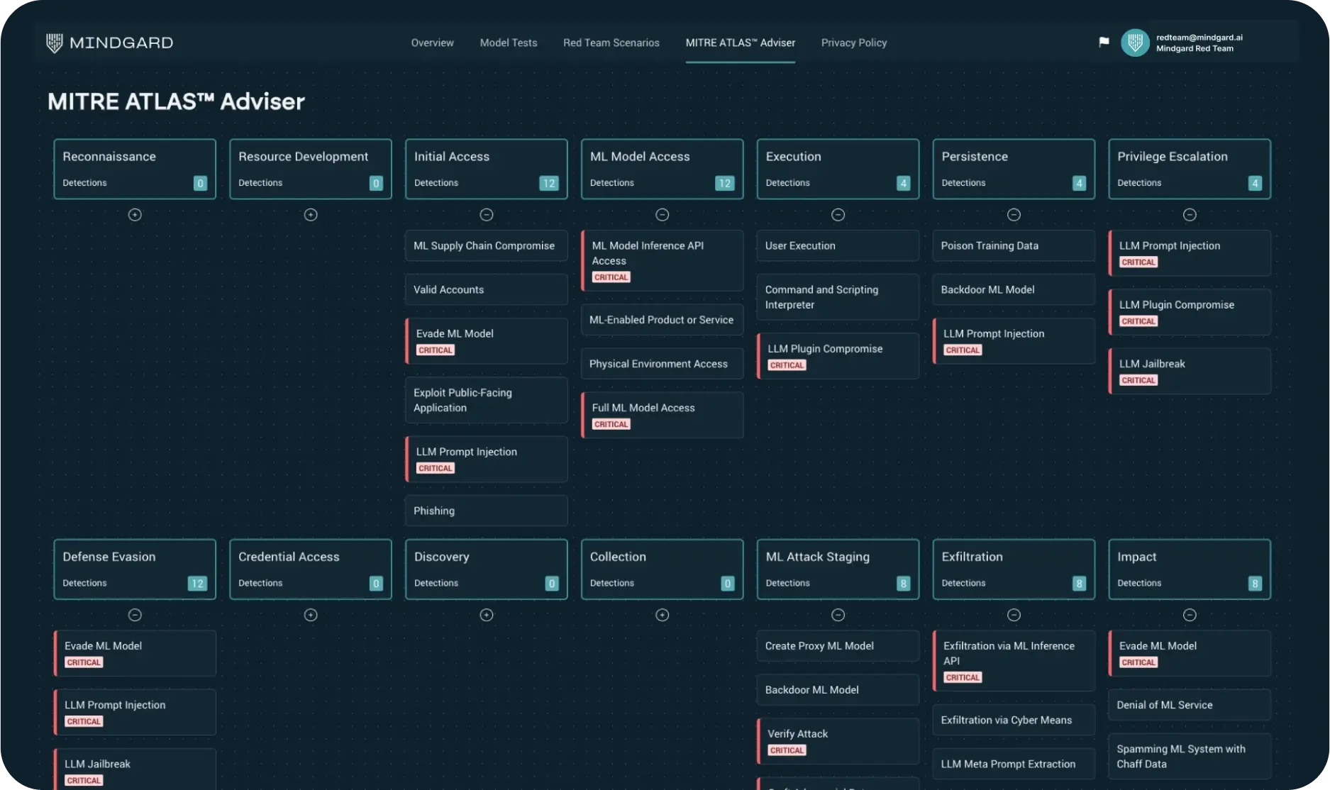Click Impact detections count badge
Image resolution: width=1330 pixels, height=790 pixels.
pyautogui.click(x=1255, y=584)
